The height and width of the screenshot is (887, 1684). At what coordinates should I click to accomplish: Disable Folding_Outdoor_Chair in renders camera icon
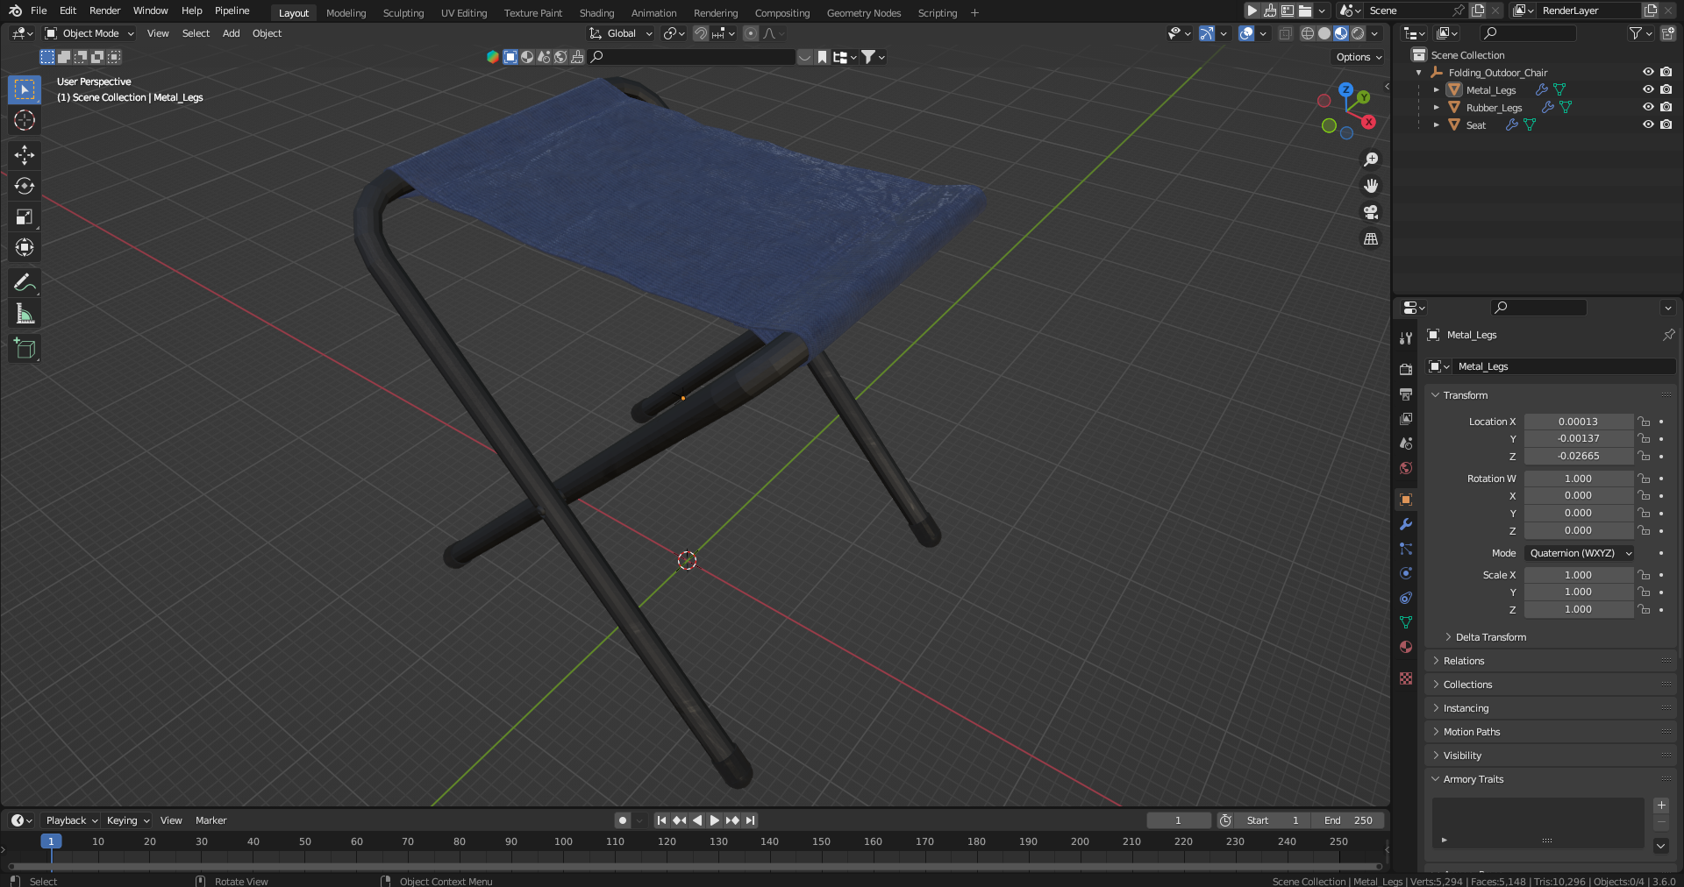[x=1666, y=72]
